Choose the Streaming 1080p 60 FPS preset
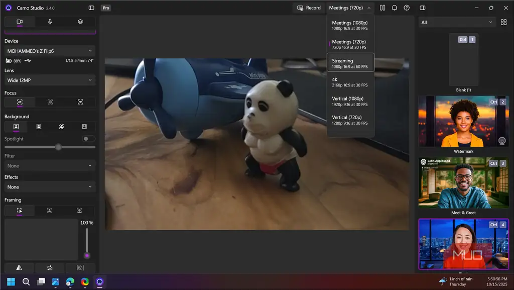This screenshot has width=514, height=290. click(350, 63)
